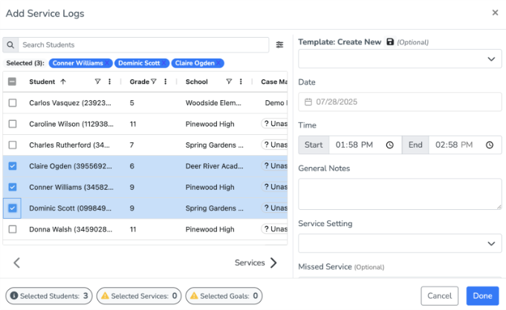Open the School column three-dot menu
Image resolution: width=506 pixels, height=310 pixels.
pyautogui.click(x=241, y=82)
